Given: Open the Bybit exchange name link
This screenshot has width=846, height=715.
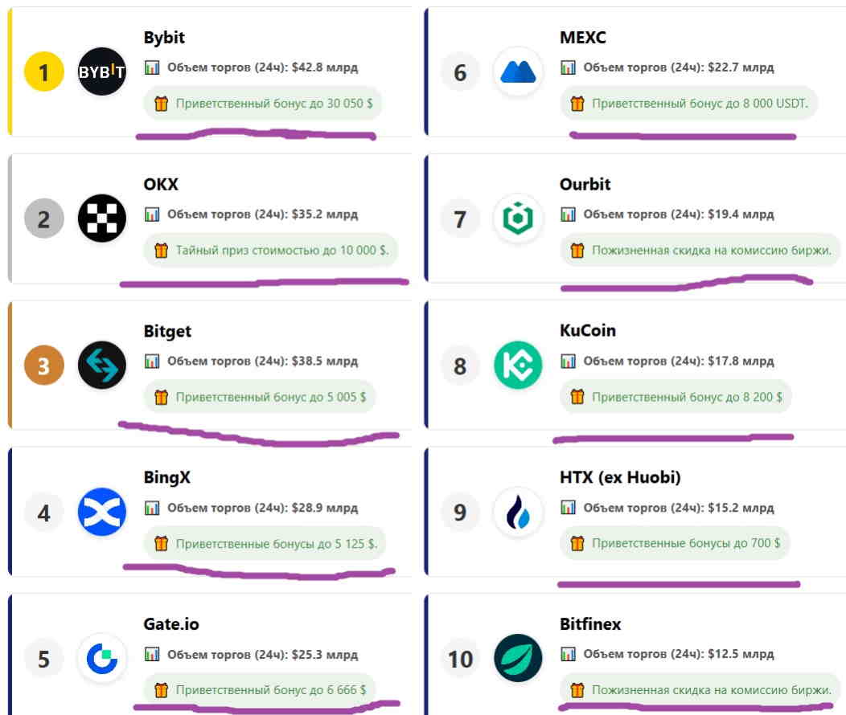Looking at the screenshot, I should pyautogui.click(x=164, y=38).
